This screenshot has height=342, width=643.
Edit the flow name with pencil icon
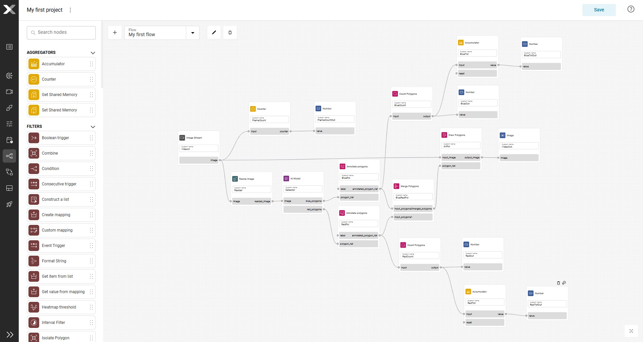tap(214, 32)
